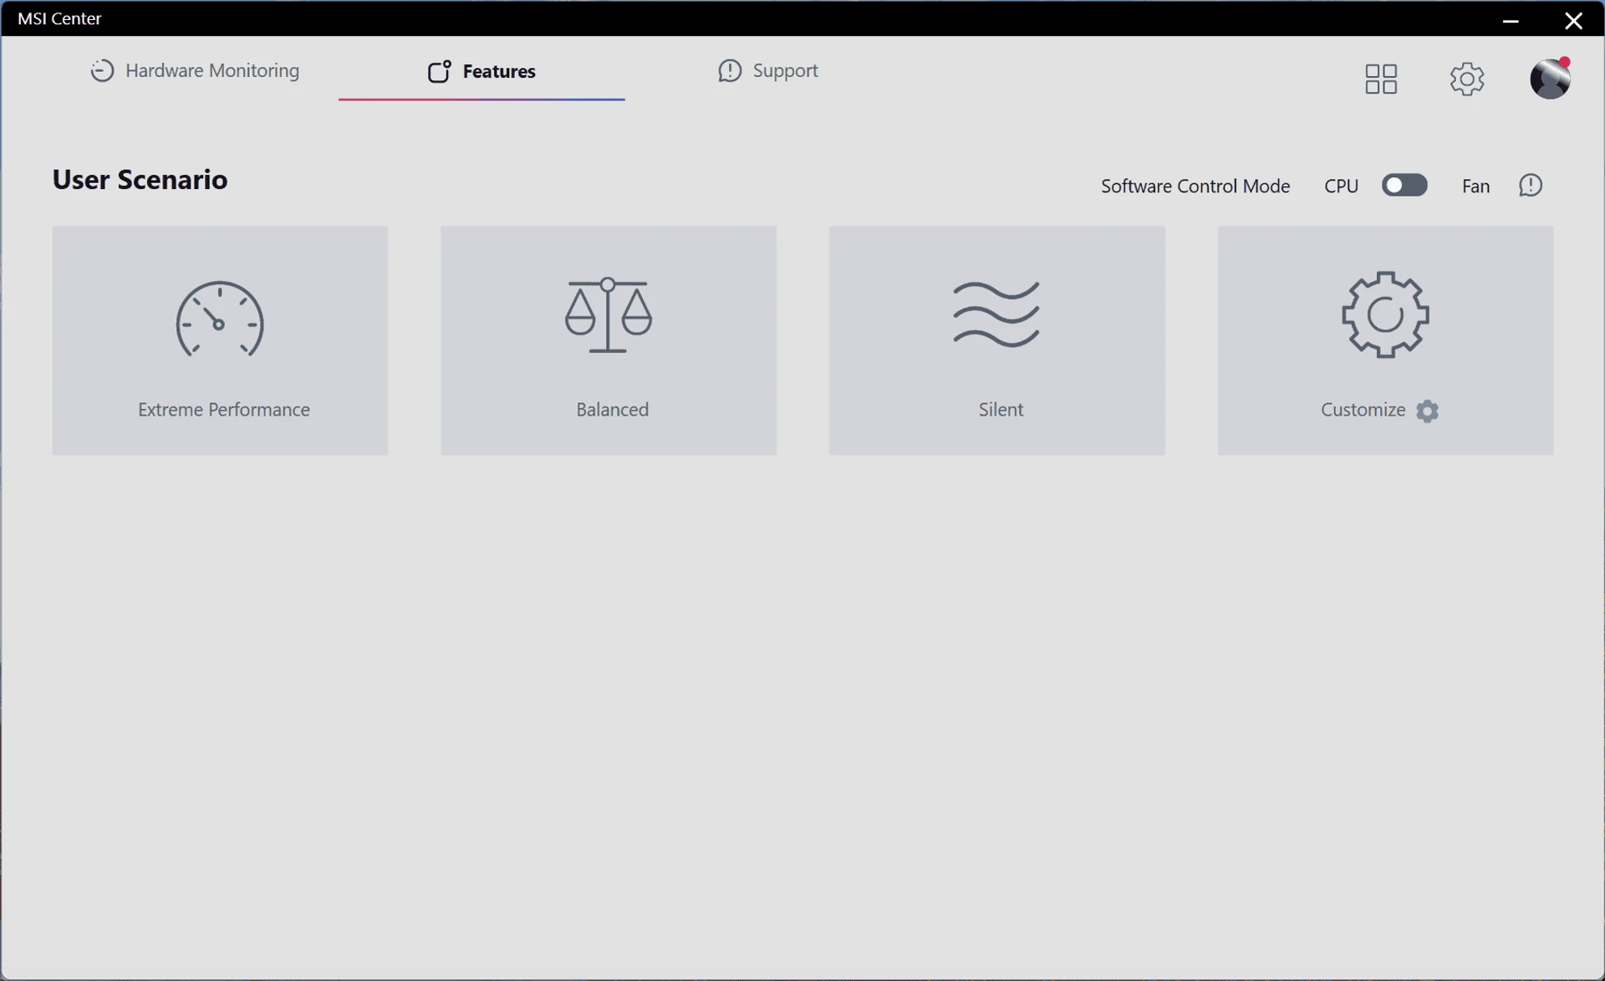The image size is (1605, 981).
Task: Click the Software Control Mode label
Action: [x=1195, y=186]
